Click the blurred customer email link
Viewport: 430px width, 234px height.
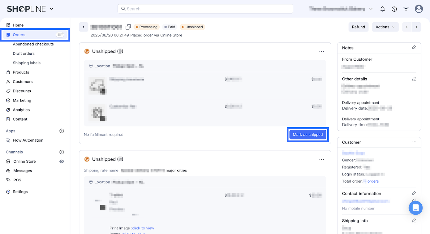365,201
